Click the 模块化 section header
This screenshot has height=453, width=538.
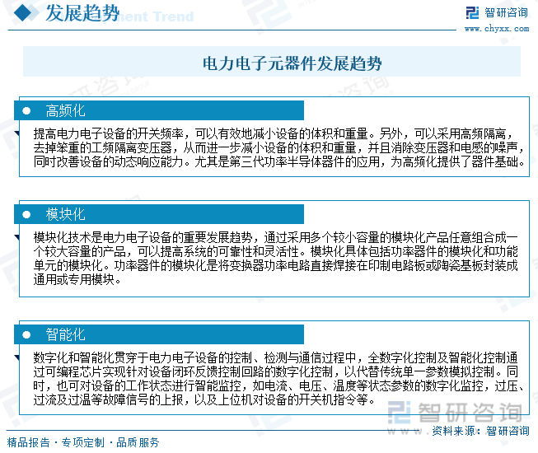coord(159,214)
